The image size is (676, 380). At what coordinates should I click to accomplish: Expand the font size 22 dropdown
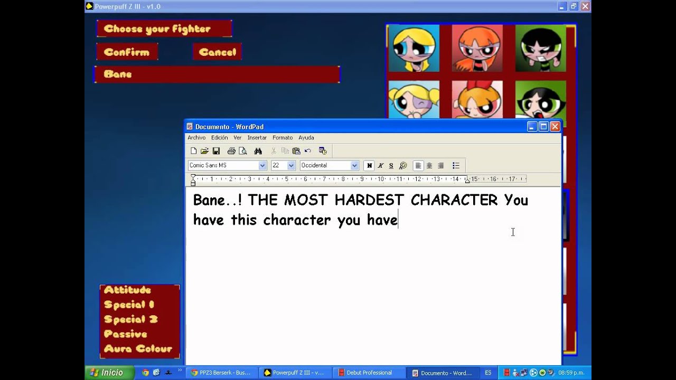[291, 166]
